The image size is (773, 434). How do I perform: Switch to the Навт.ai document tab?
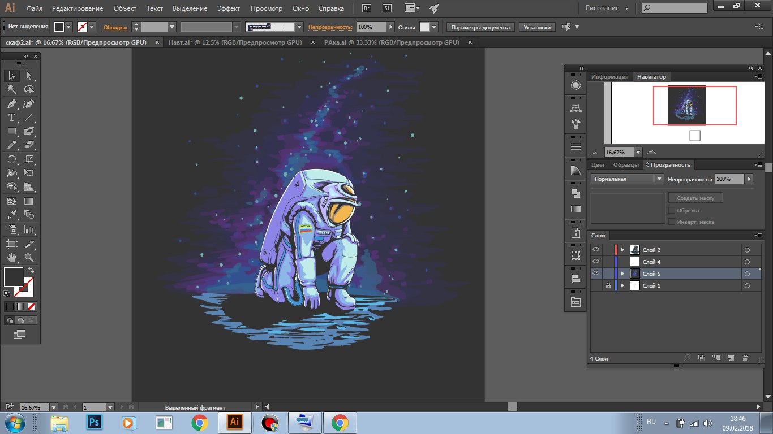click(235, 42)
